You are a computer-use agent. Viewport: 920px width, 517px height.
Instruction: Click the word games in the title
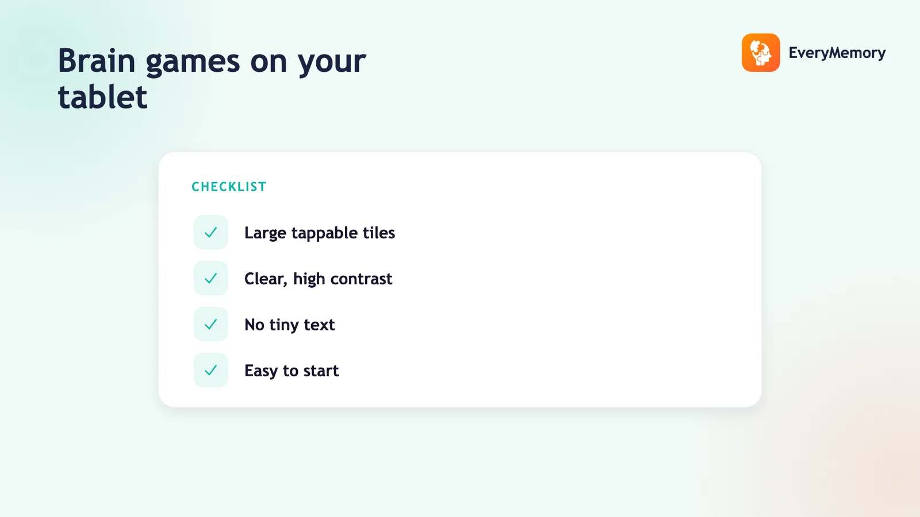coord(193,62)
